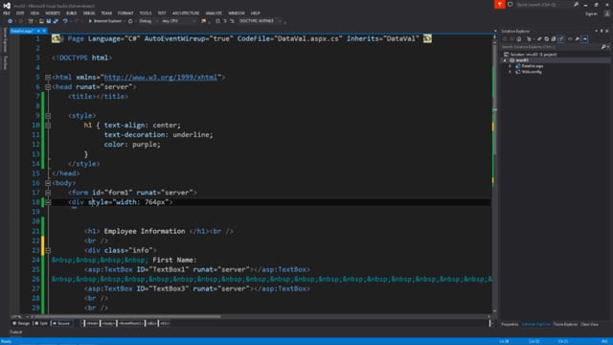
Task: Collapse the body element at line 16
Action: coord(48,183)
